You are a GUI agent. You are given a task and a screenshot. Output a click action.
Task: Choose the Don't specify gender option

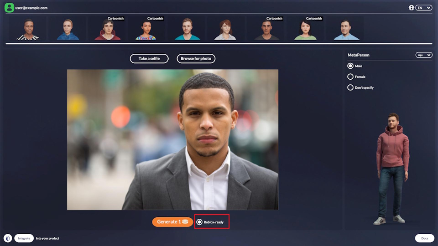coord(350,87)
